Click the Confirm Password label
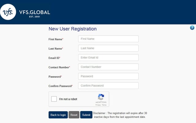 pos(61,86)
